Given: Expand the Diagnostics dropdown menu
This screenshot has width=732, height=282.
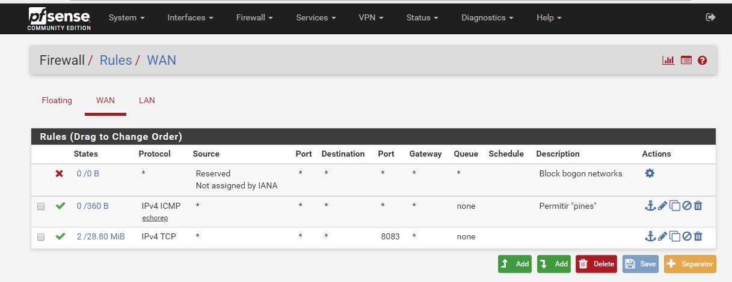Looking at the screenshot, I should pos(487,17).
